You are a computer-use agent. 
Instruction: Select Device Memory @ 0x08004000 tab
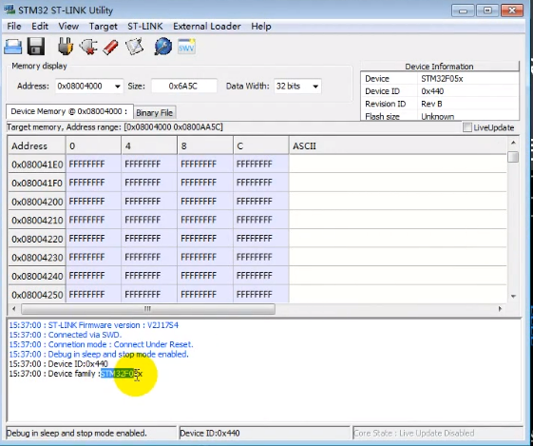[69, 111]
